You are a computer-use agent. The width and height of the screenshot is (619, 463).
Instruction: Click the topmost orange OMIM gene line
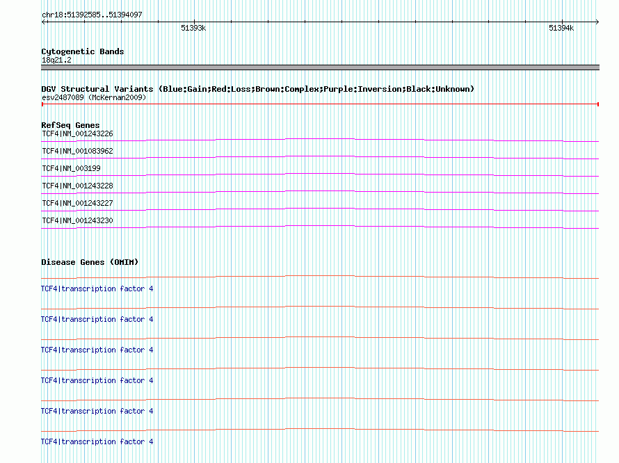pyautogui.click(x=320, y=277)
